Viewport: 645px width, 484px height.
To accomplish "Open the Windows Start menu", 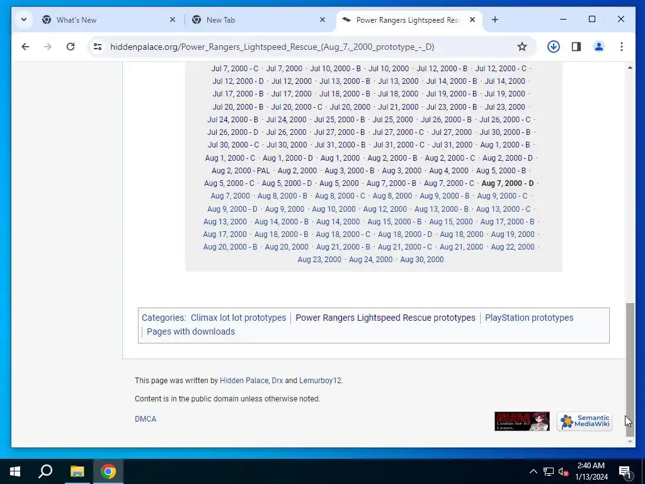I will 15,471.
